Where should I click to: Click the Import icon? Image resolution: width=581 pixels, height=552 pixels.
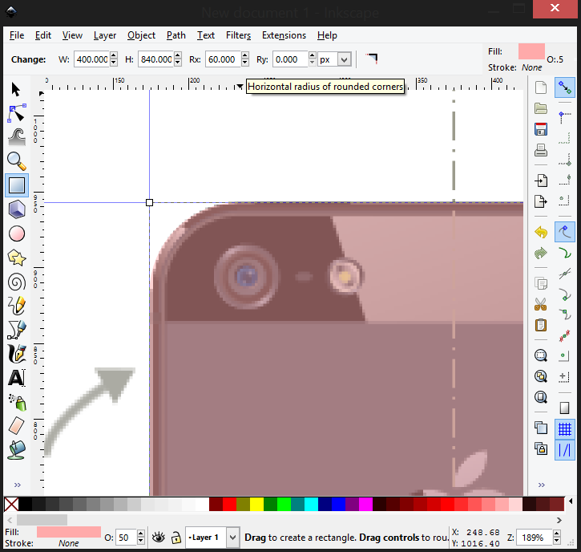(x=541, y=181)
